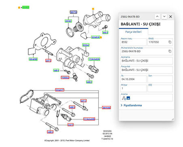Click the İlk date field 04.10.2004

133,79
